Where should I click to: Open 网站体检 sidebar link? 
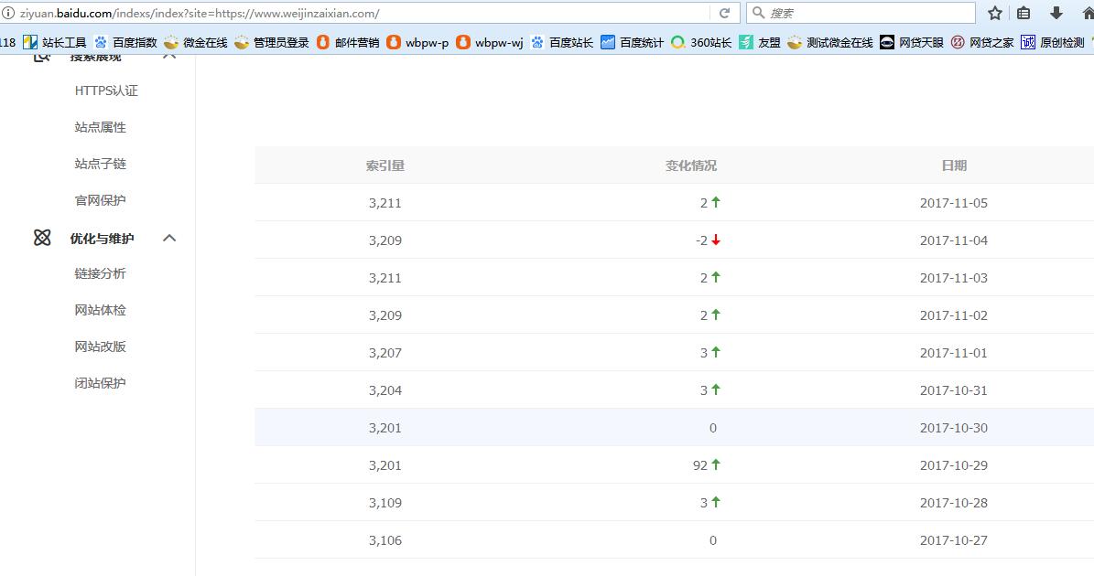click(101, 310)
